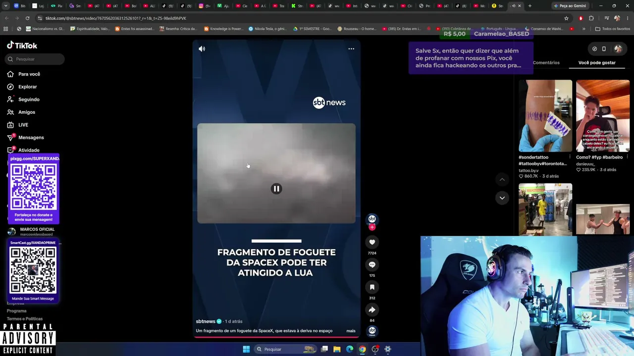This screenshot has width=634, height=356.
Task: Open the #sondertattoo video thumbnail
Action: [545, 116]
